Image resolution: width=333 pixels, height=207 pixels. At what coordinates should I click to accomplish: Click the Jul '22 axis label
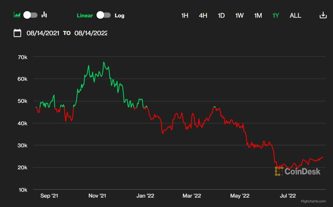coord(288,196)
